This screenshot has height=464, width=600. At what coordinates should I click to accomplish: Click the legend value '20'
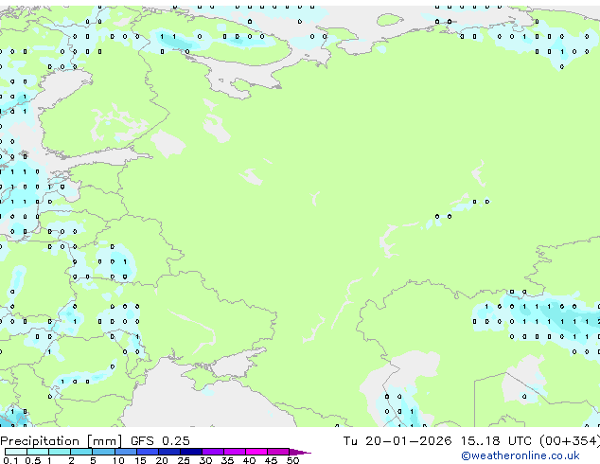(x=162, y=460)
